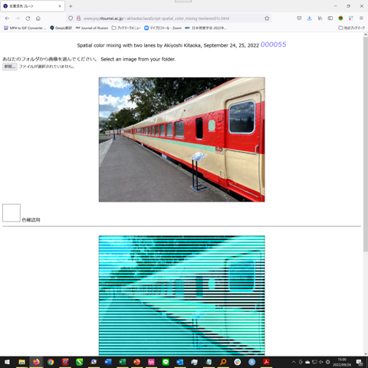Open the library bookshelf icon
This screenshot has height=368, width=368.
pos(320,18)
